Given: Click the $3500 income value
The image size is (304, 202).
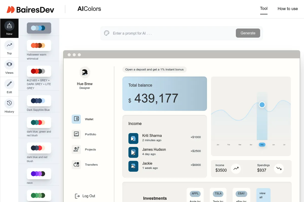Looking at the screenshot, I should point(221,170).
